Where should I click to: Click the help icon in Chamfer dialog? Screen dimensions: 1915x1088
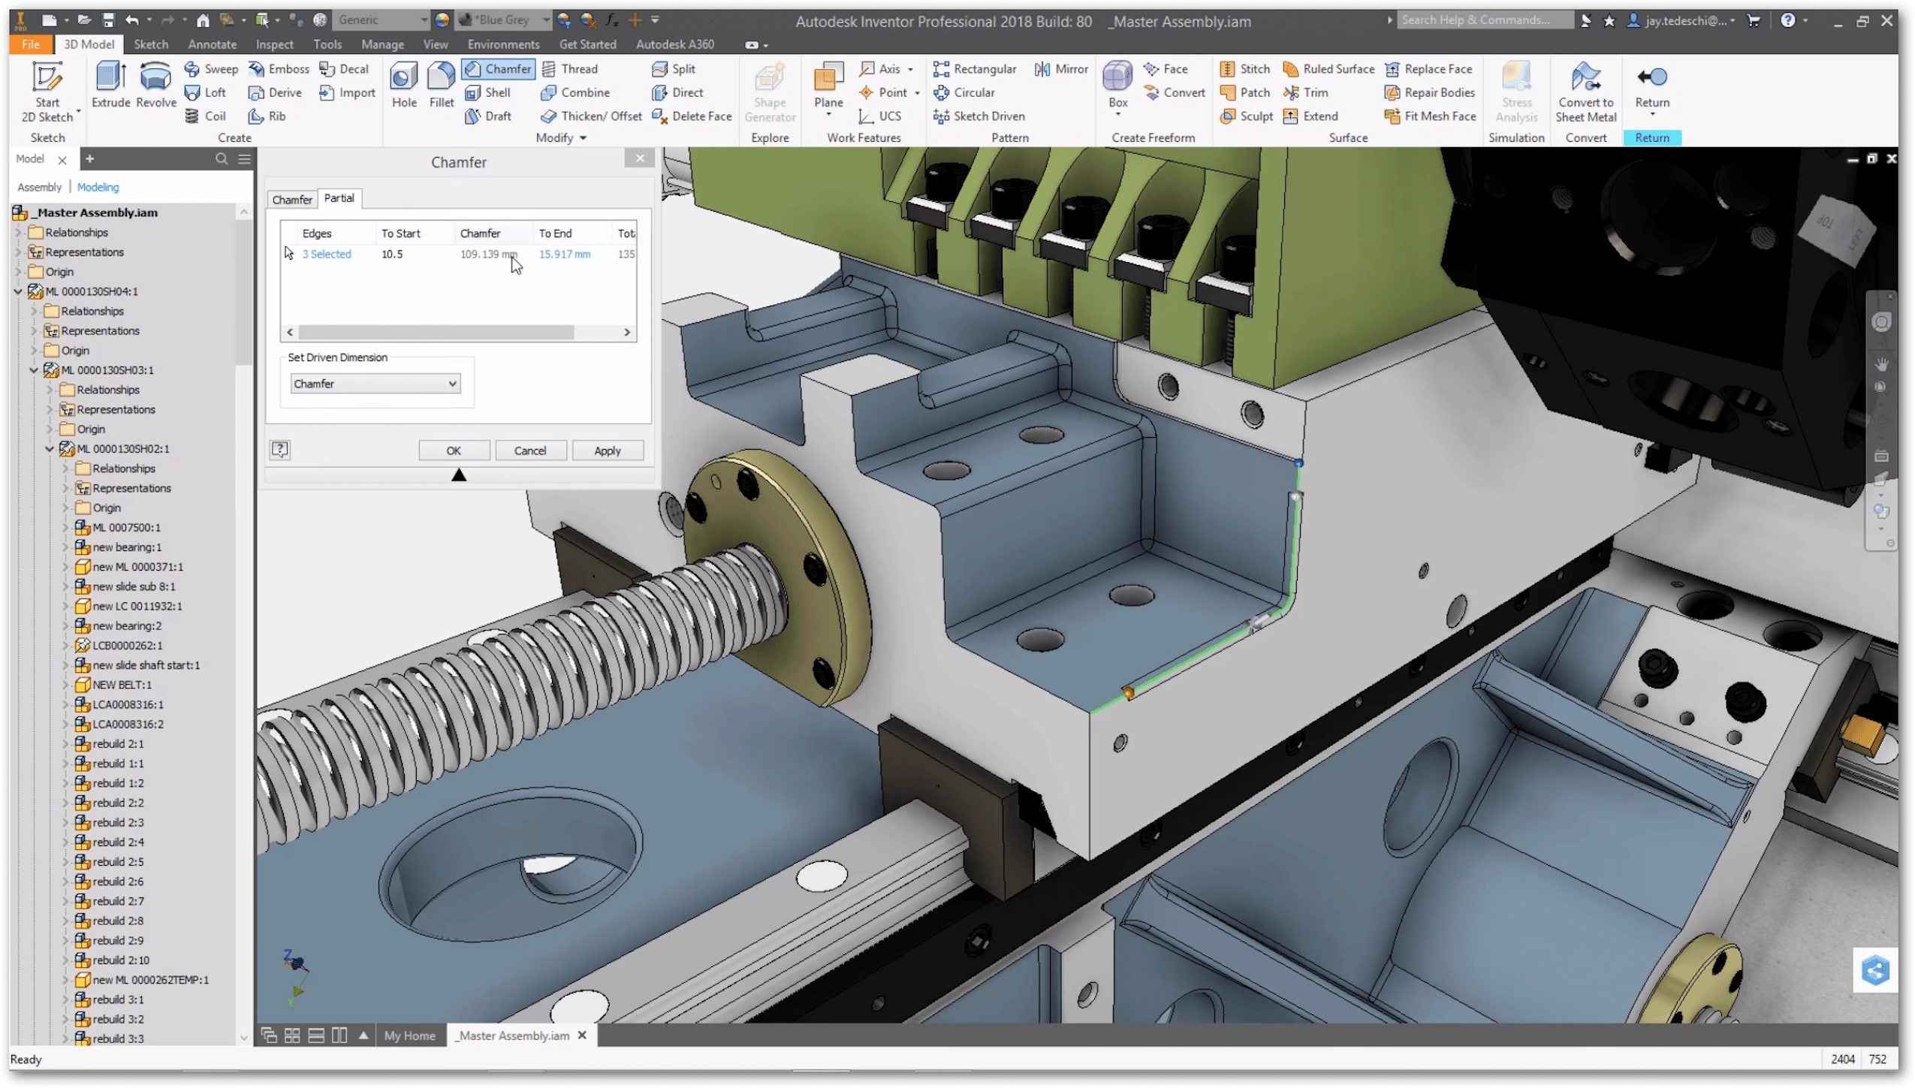280,450
